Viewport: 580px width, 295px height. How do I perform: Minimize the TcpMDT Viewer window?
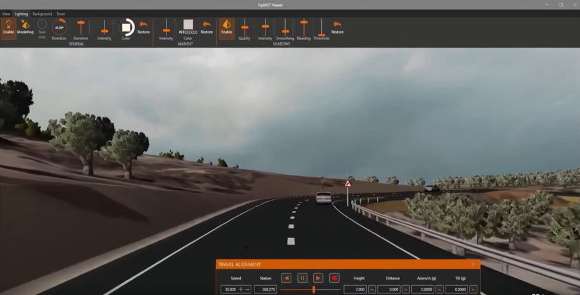[547, 5]
